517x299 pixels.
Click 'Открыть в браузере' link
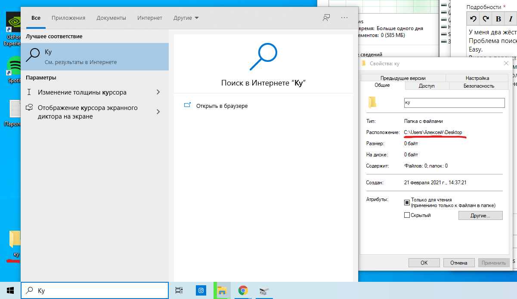pos(222,106)
